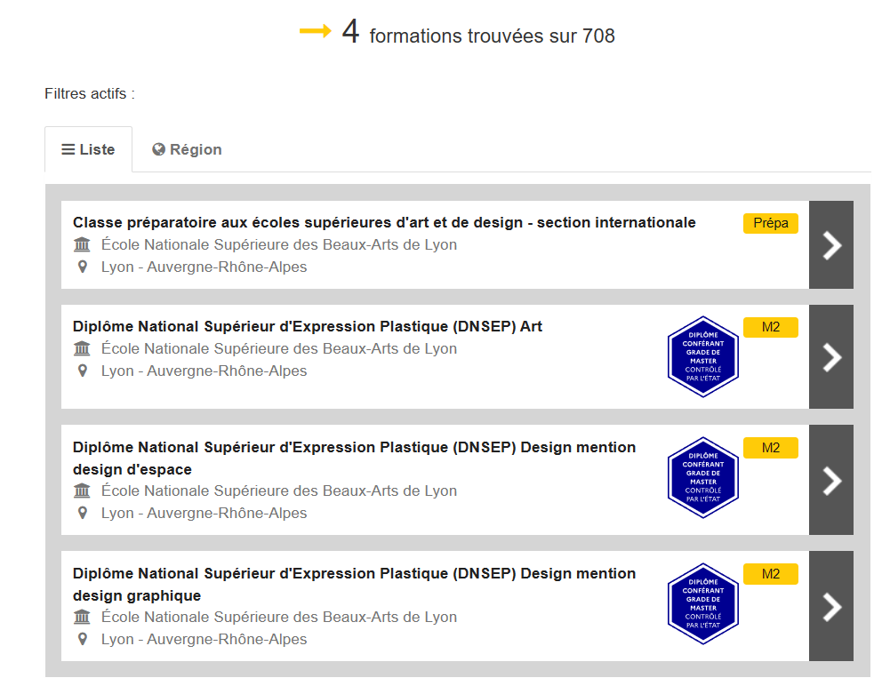Click school name text in DNSEP Art row
This screenshot has height=678, width=890.
point(279,348)
